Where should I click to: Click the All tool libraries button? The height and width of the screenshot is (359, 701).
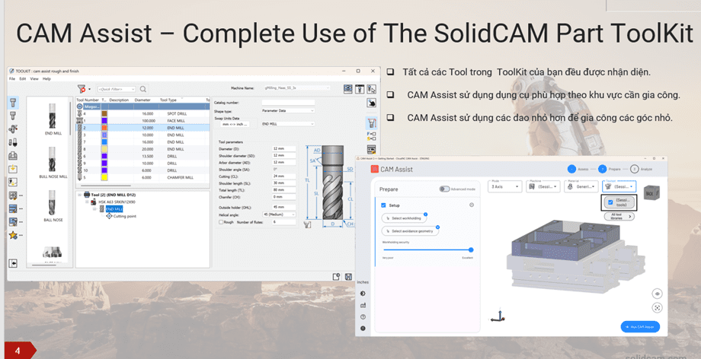click(x=619, y=216)
